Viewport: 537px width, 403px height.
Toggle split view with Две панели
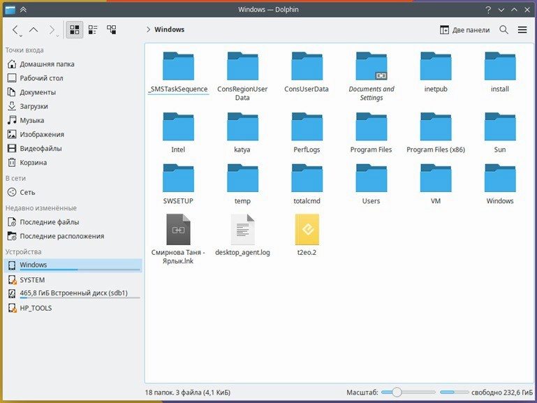pyautogui.click(x=465, y=30)
